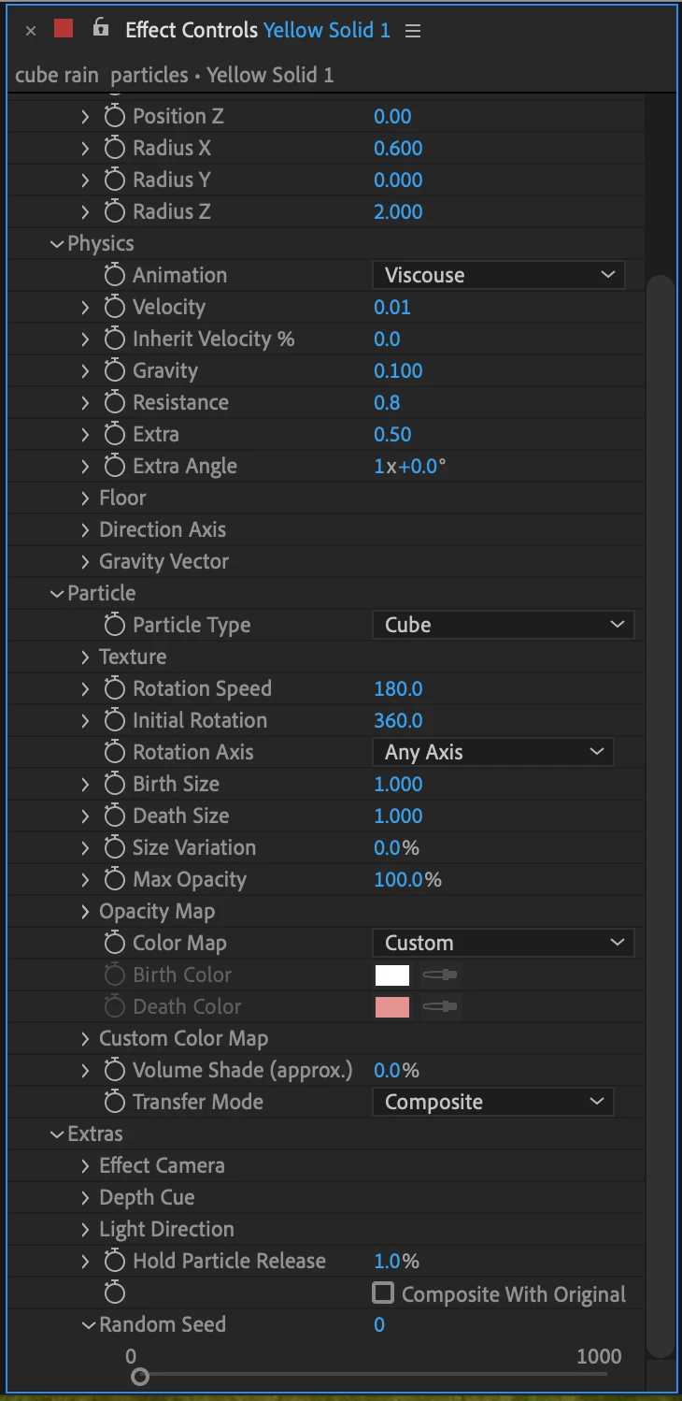Image resolution: width=682 pixels, height=1401 pixels.
Task: Toggle the Velocity stopwatch icon
Action: coord(114,307)
